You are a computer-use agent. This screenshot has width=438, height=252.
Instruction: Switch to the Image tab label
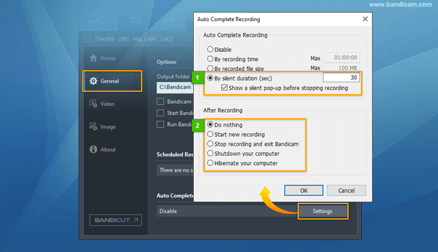pos(108,127)
